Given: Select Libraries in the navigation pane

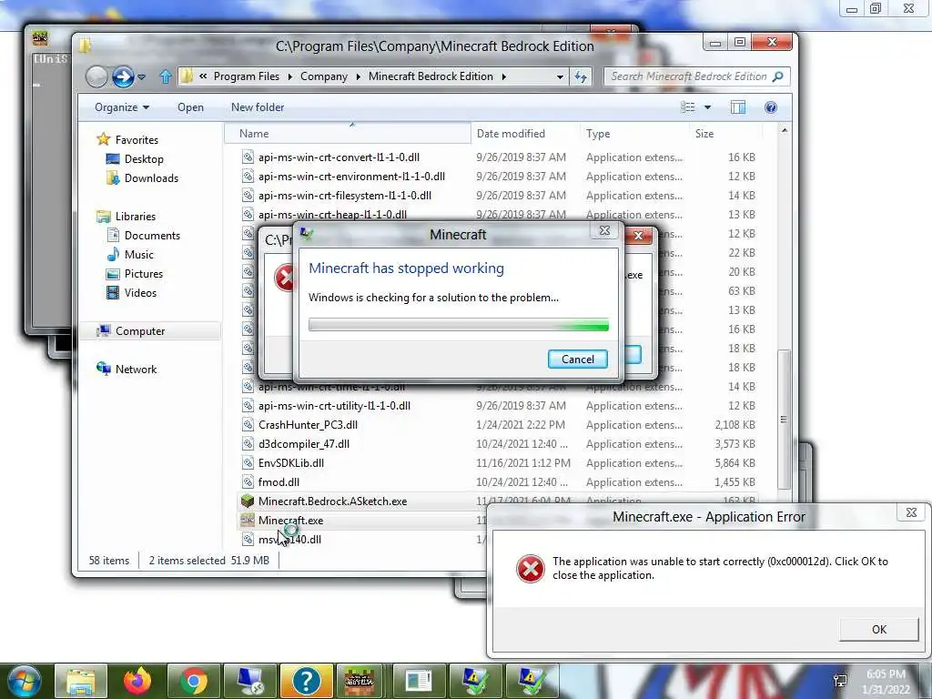Looking at the screenshot, I should pos(135,217).
